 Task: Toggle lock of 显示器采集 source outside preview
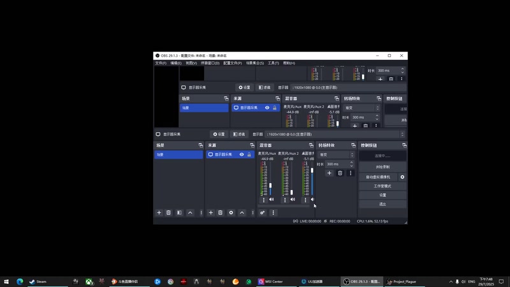[x=249, y=154]
